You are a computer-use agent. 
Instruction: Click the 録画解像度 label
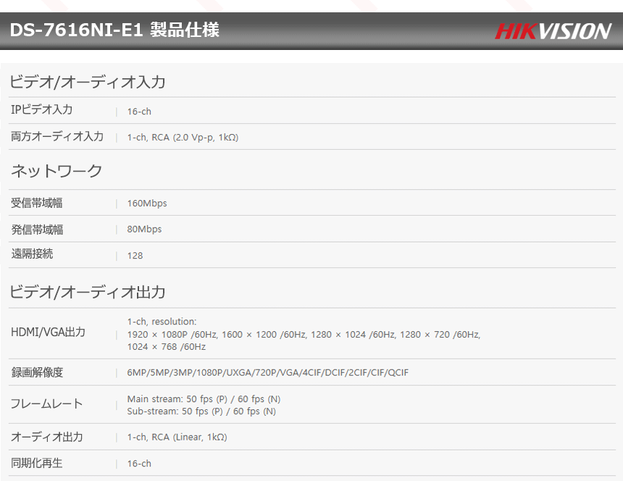tap(37, 372)
